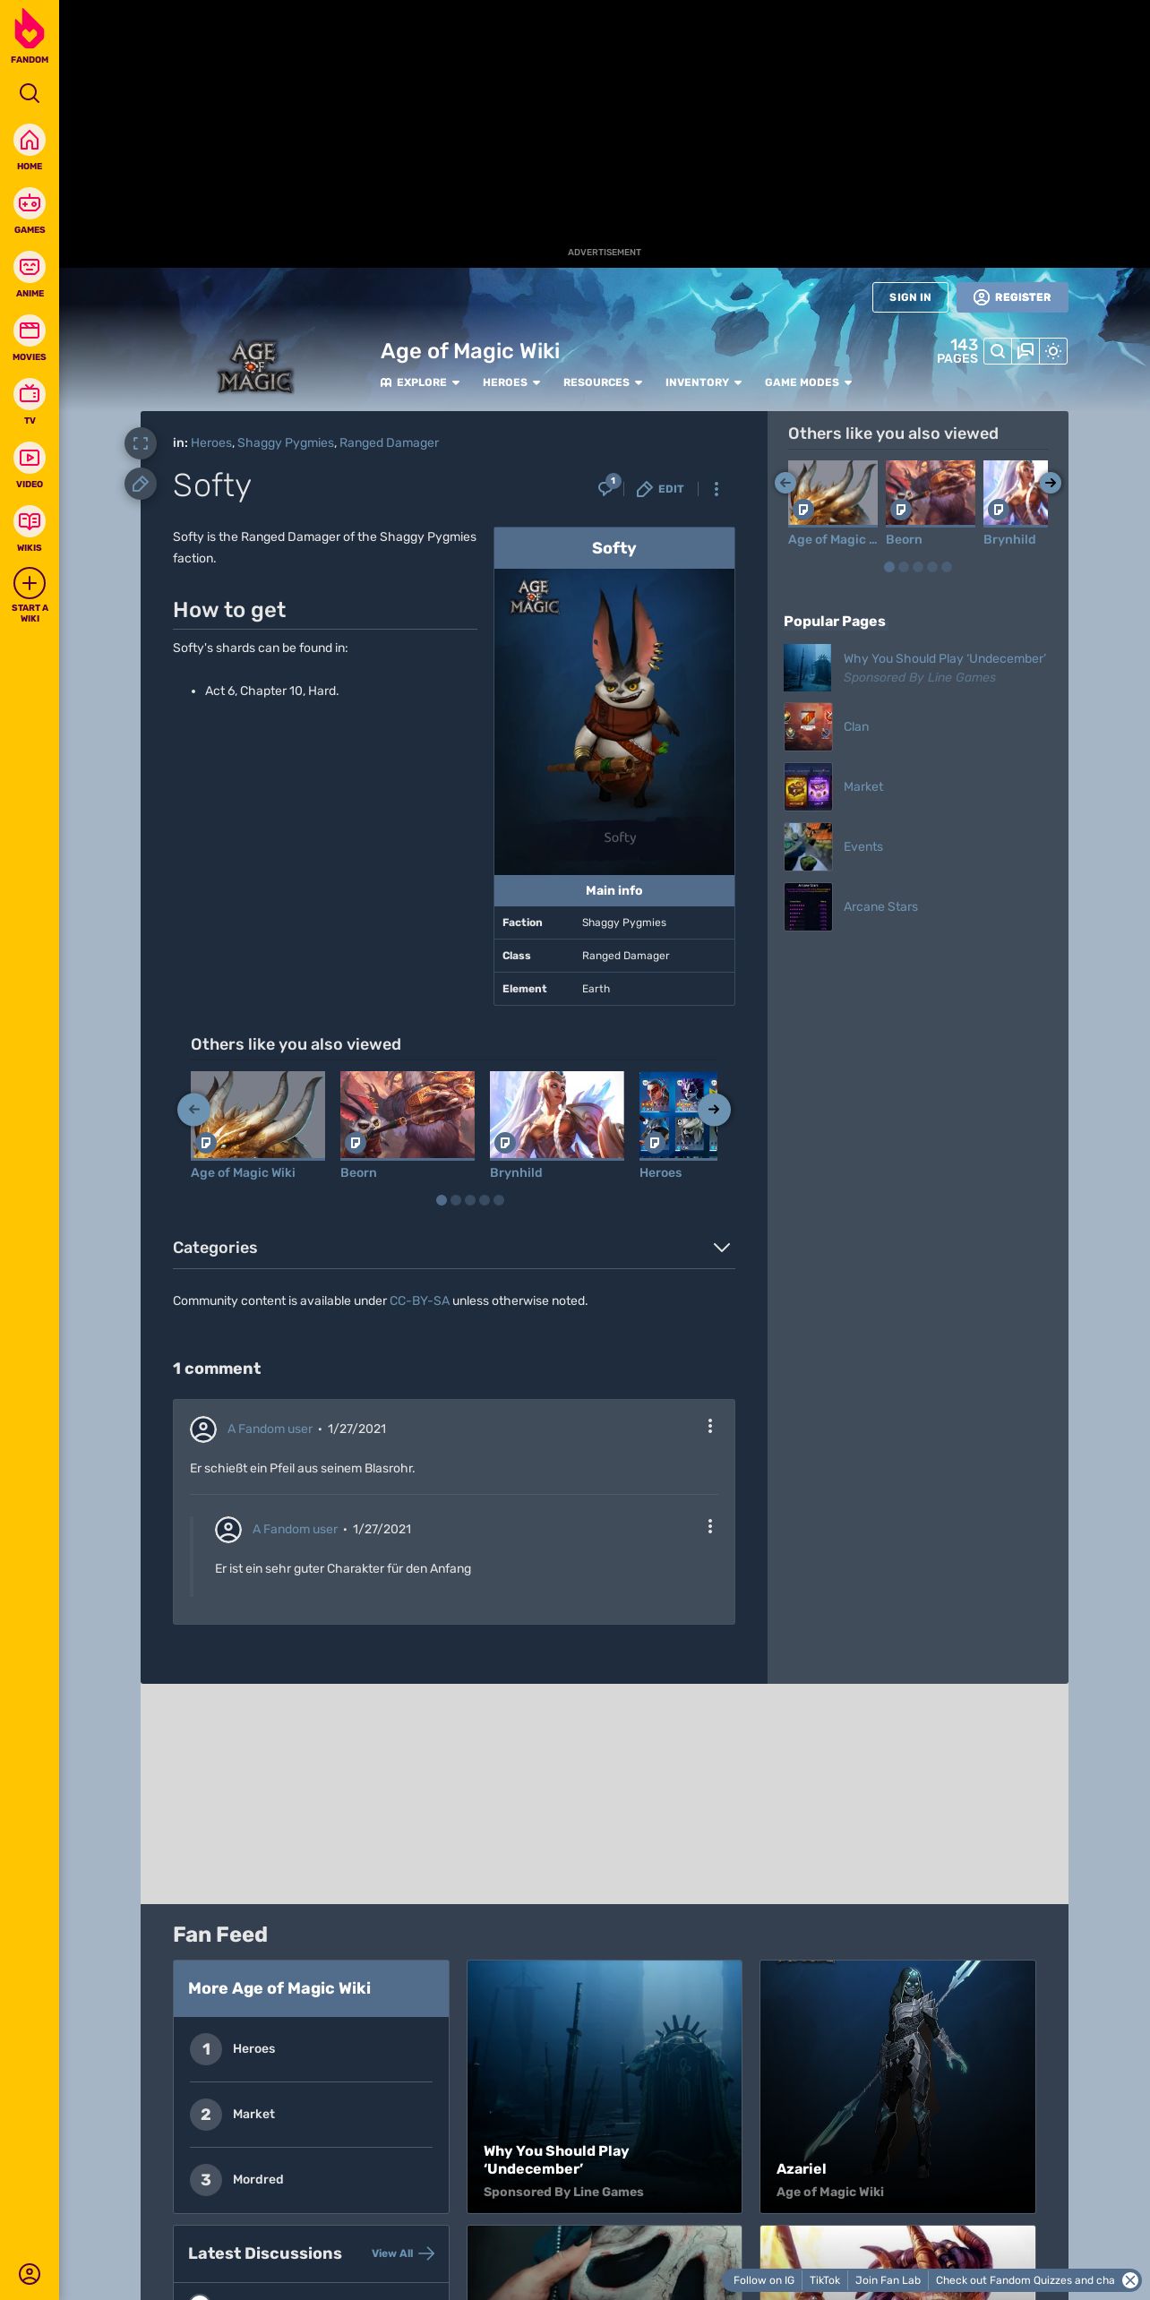The height and width of the screenshot is (2300, 1150).
Task: Click the Age of Magic Wiki title link
Action: click(470, 351)
